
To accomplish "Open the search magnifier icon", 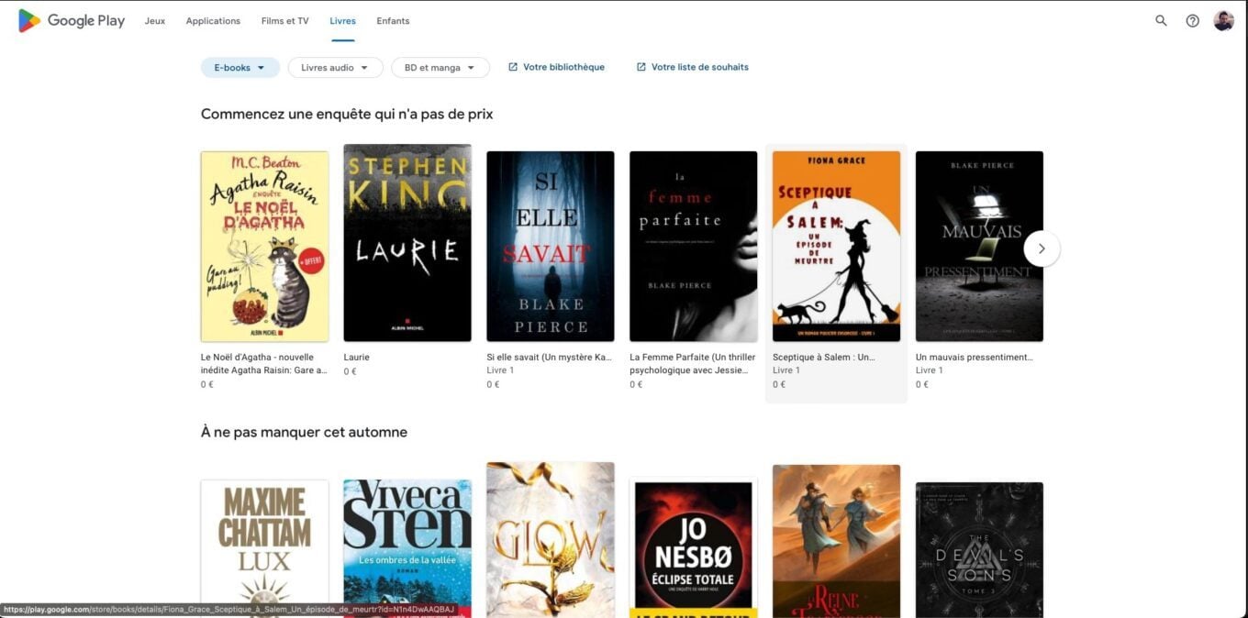I will point(1161,20).
